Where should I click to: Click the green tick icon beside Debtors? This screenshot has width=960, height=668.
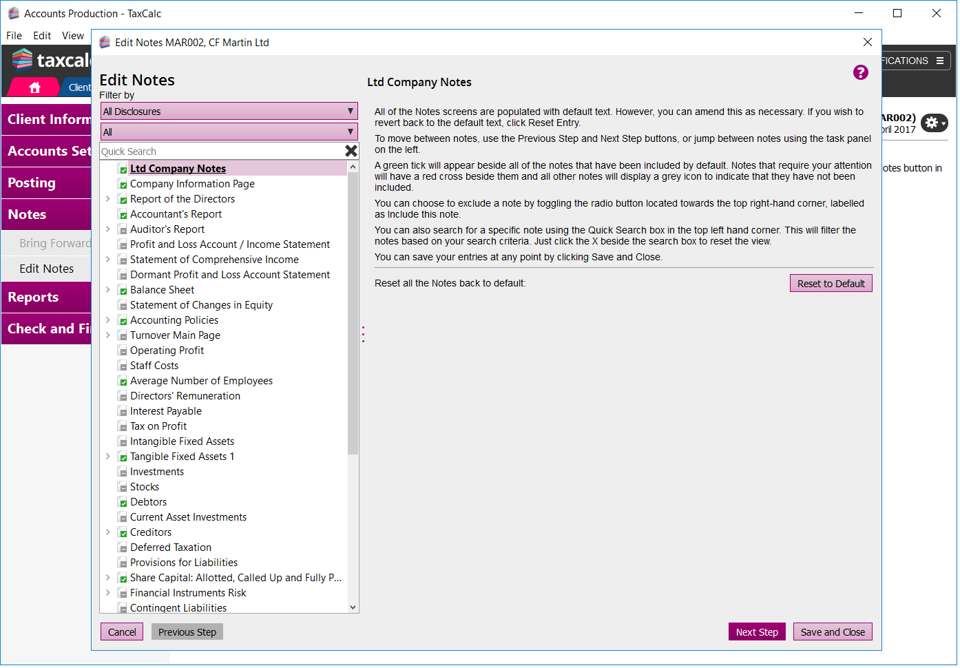tap(123, 503)
